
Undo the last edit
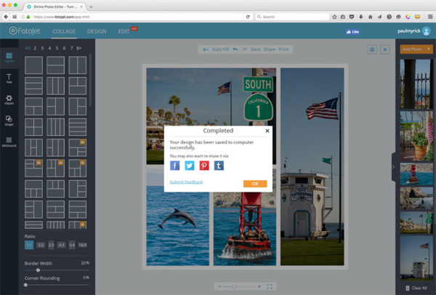(x=235, y=49)
